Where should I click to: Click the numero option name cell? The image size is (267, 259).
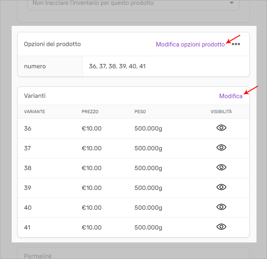pyautogui.click(x=50, y=66)
